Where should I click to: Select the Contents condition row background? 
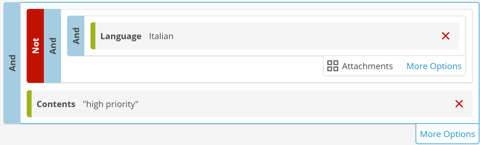click(250, 104)
